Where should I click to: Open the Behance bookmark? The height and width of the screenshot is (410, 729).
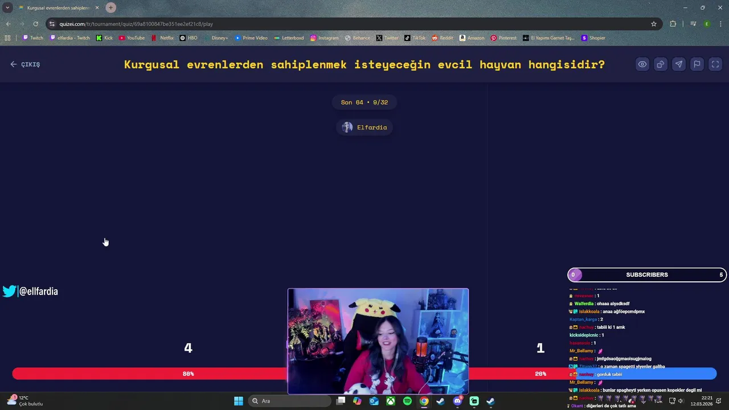[358, 38]
